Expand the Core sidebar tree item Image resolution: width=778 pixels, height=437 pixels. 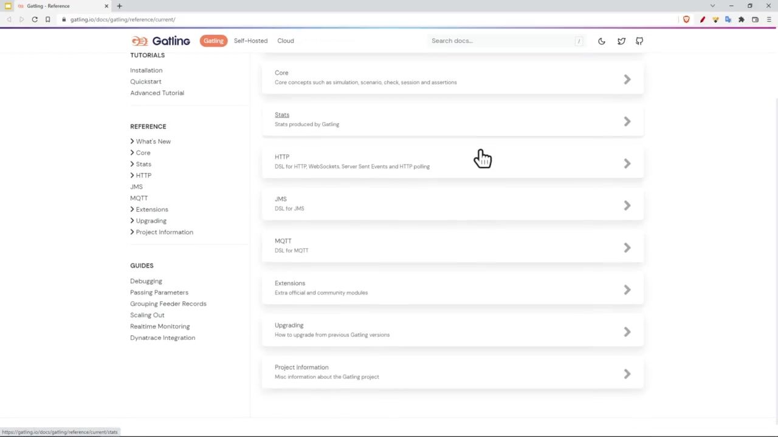click(132, 153)
